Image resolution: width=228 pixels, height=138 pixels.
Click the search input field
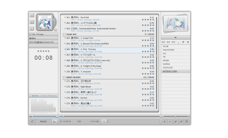click(x=134, y=121)
